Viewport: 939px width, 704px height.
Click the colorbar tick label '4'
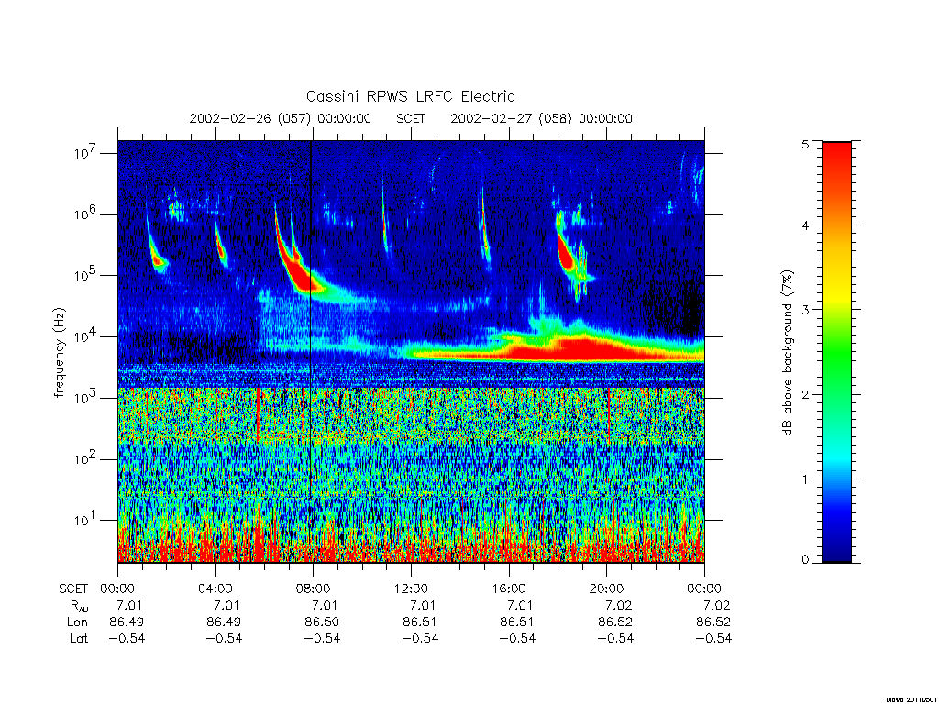[x=805, y=225]
